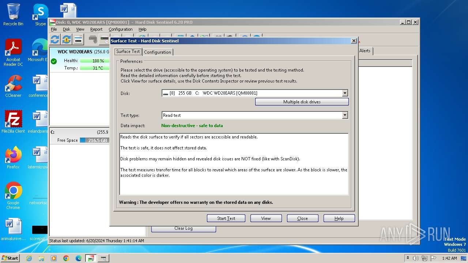Open CCleaner desktop shortcut
Viewport: 468px width, 263px height.
(13, 86)
